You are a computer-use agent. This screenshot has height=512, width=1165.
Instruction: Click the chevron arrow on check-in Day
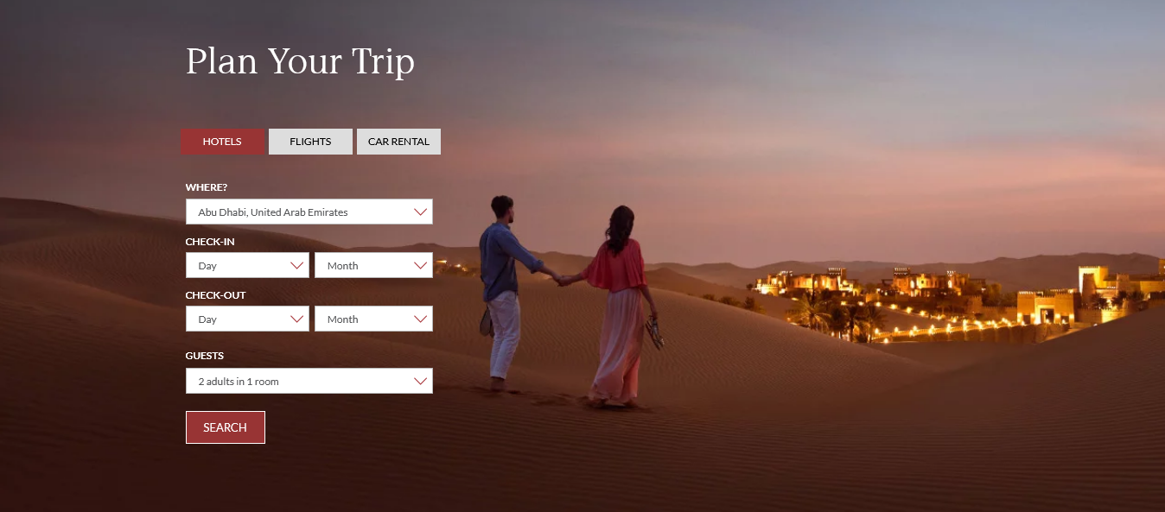point(297,266)
